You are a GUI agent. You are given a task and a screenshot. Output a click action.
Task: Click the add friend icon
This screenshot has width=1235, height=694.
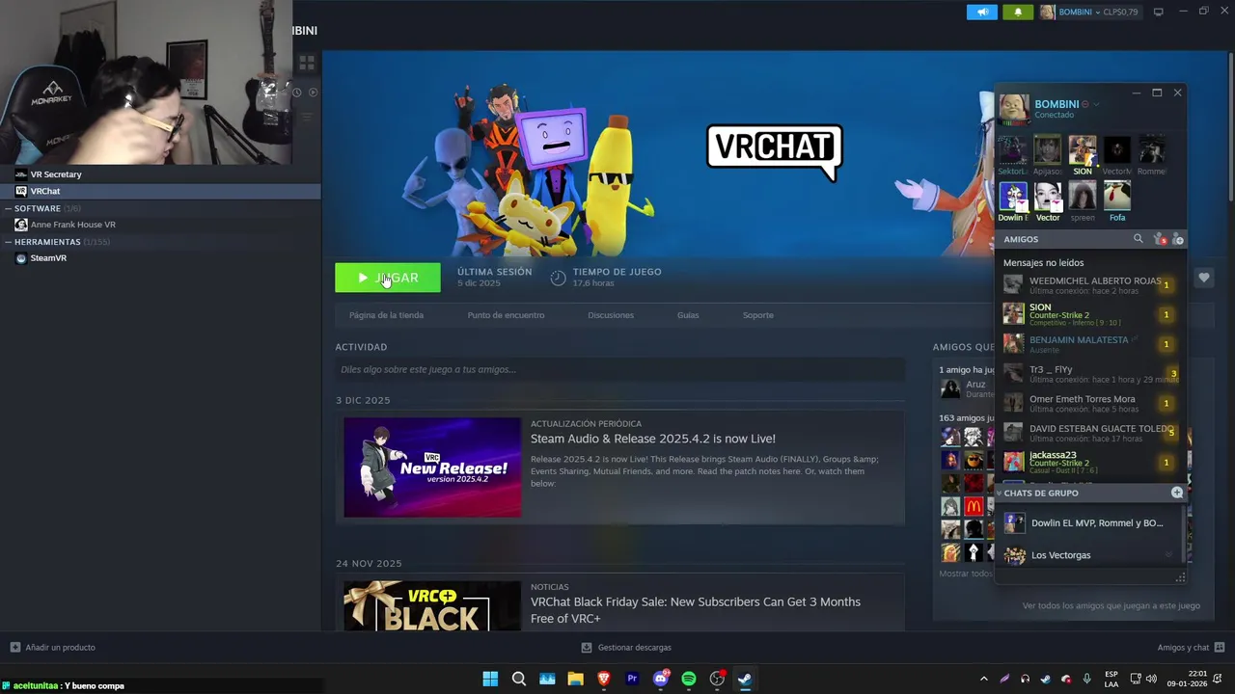[x=1178, y=239]
